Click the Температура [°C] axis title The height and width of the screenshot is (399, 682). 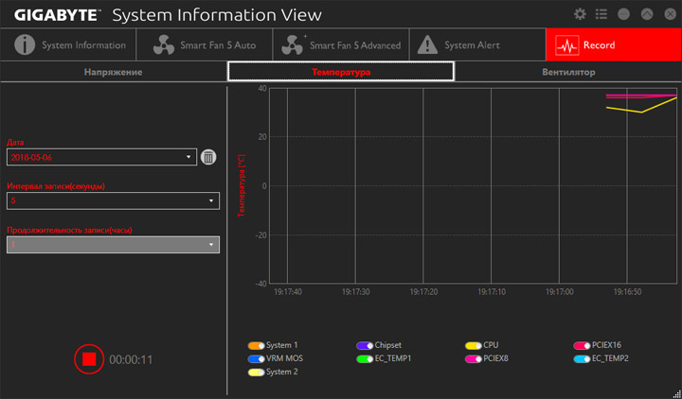[x=242, y=185]
